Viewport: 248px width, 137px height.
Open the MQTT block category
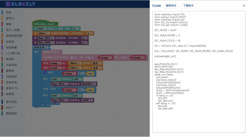(10, 108)
